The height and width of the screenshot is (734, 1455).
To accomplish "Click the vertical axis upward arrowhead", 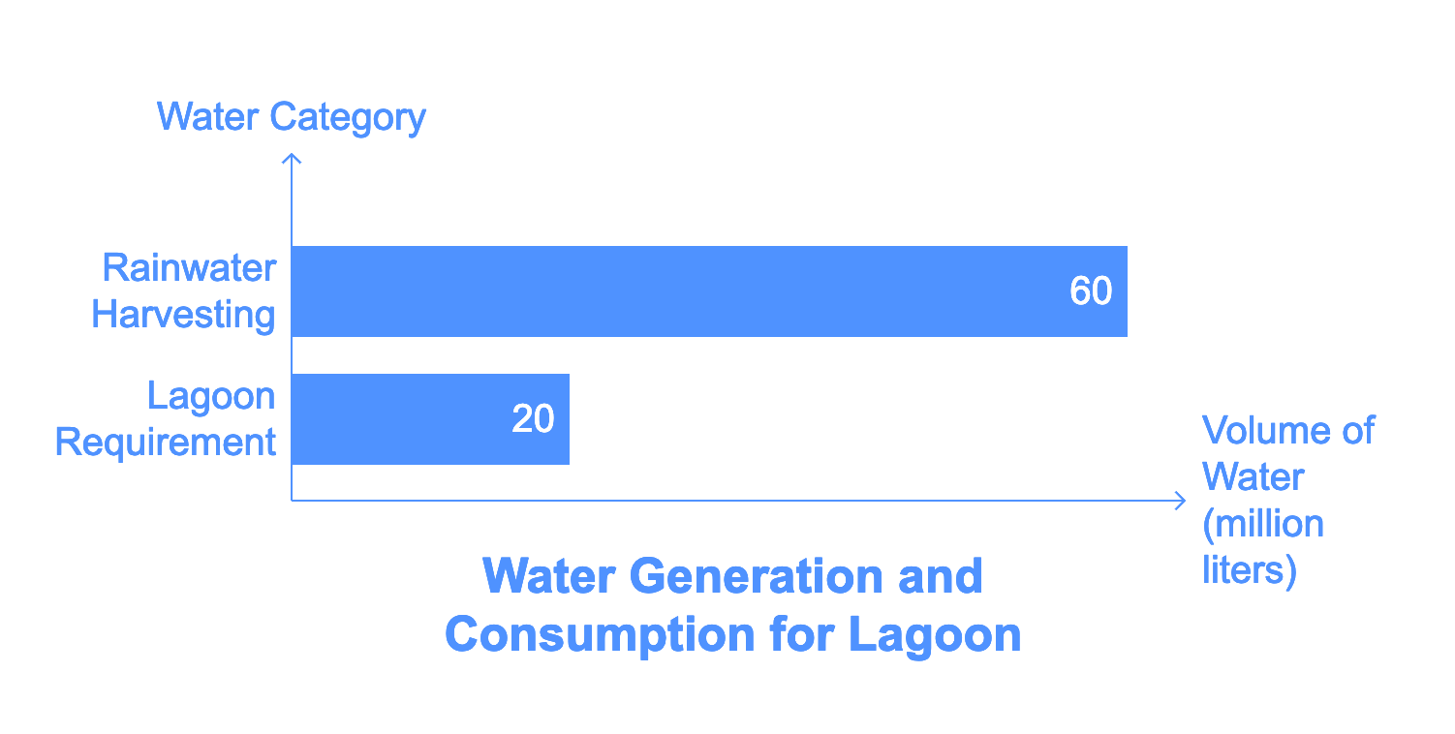I will [292, 159].
